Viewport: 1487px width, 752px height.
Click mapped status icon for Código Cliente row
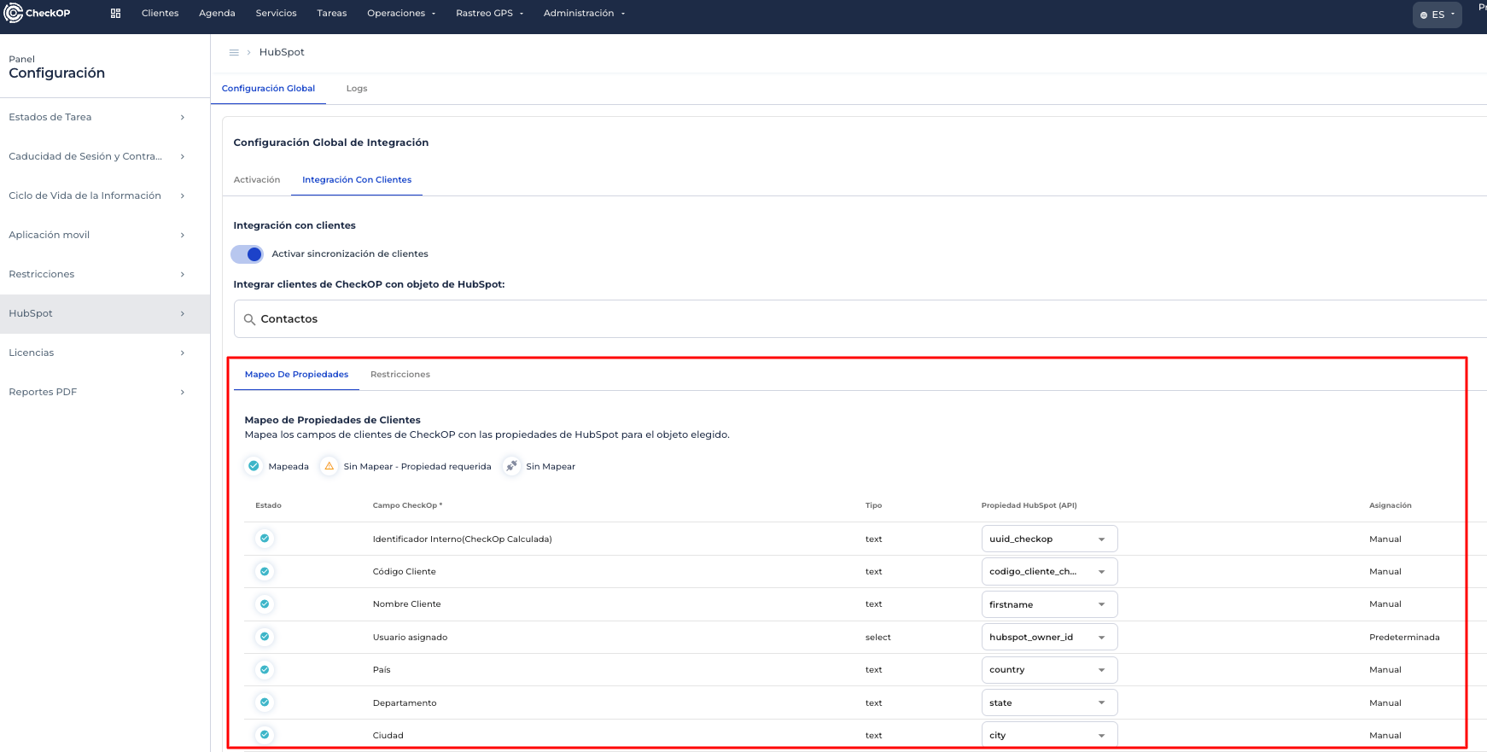point(265,571)
